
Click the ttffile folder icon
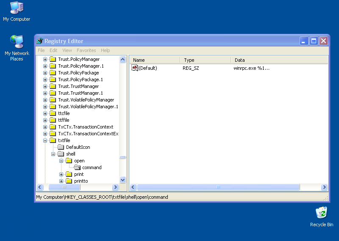click(53, 120)
